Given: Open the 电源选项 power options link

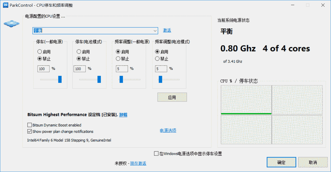Looking at the screenshot, I should point(168,131).
